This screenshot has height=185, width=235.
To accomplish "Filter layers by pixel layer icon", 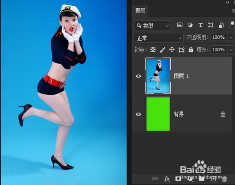I will point(180,25).
